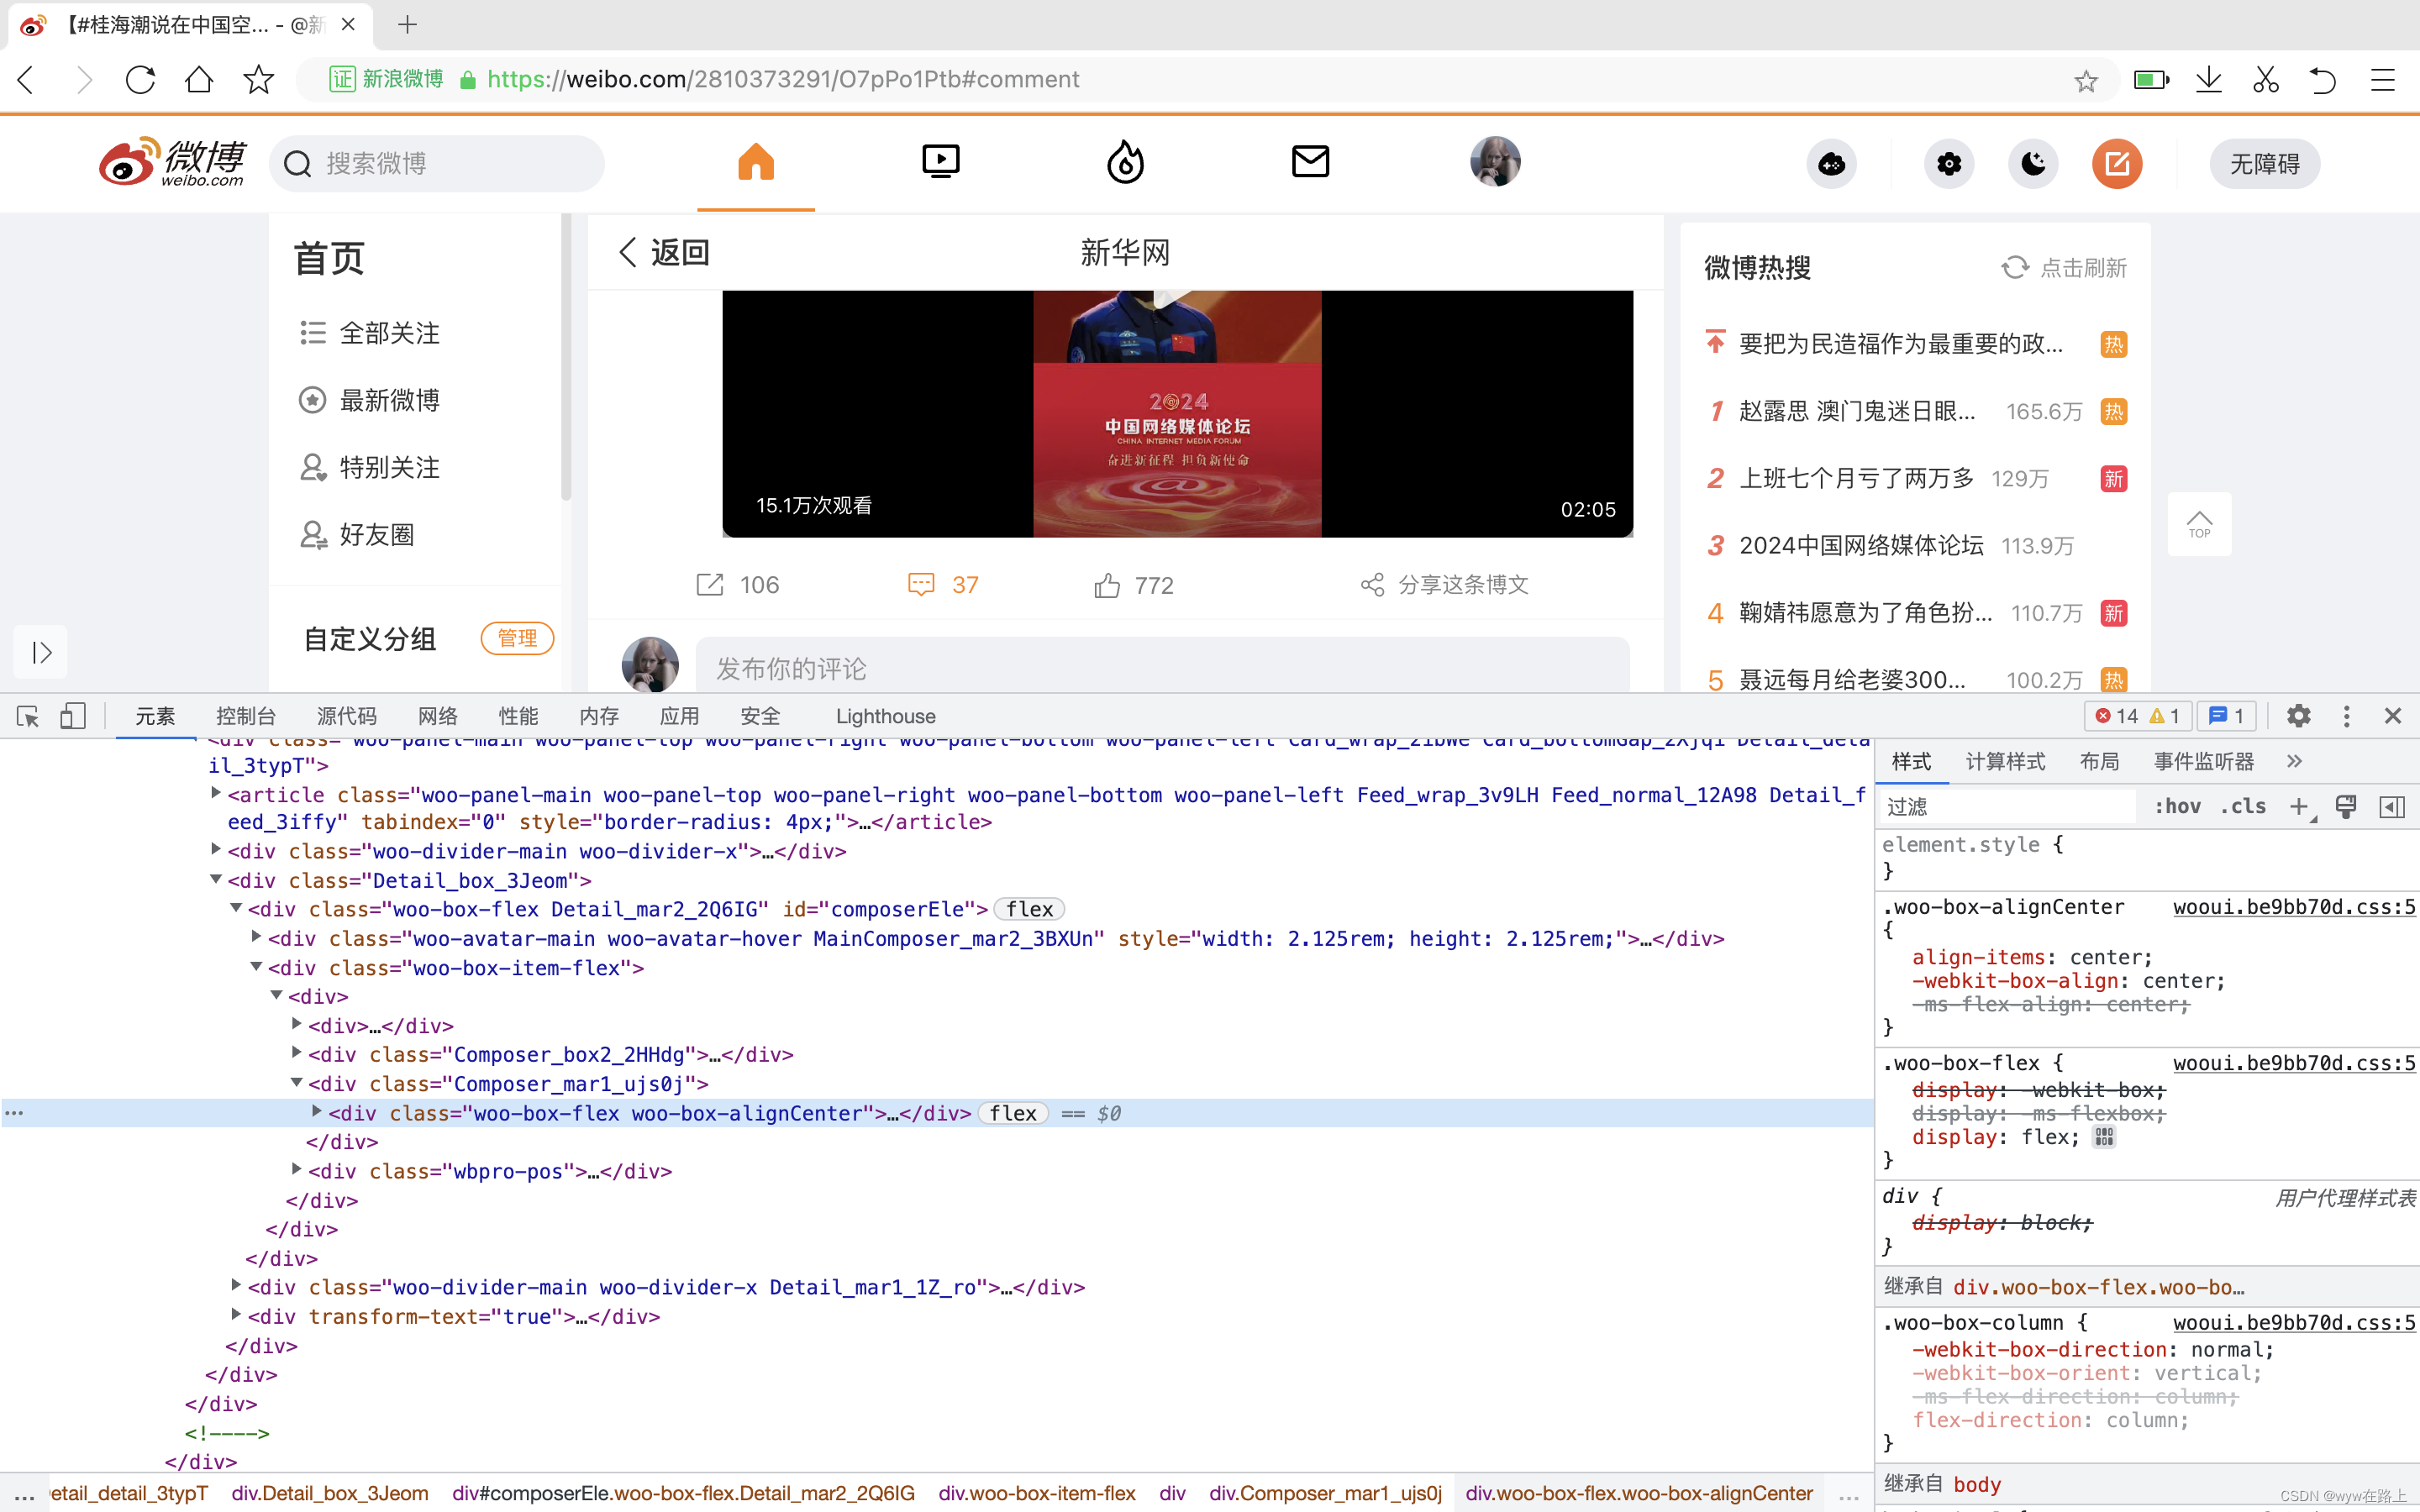Open Weibo hot trending flame icon

click(1125, 162)
